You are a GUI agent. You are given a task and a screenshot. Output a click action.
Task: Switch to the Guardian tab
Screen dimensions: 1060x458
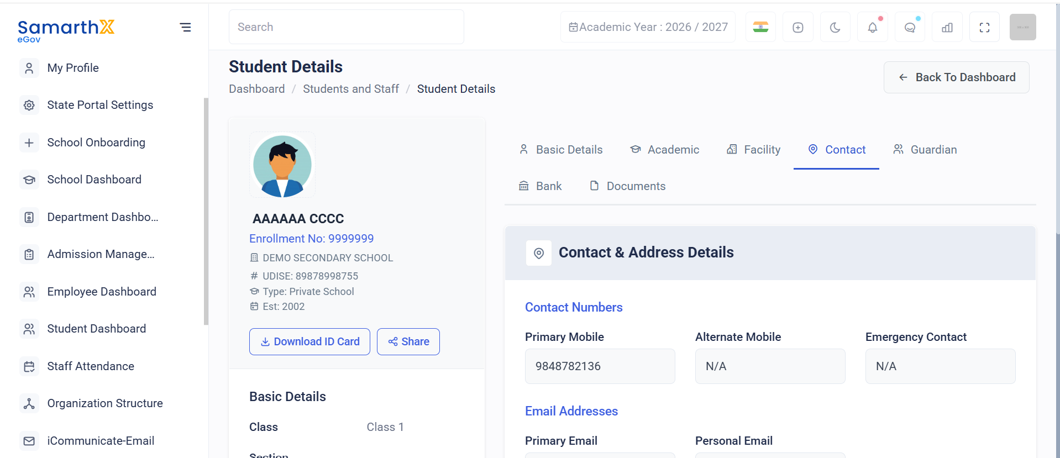point(925,150)
